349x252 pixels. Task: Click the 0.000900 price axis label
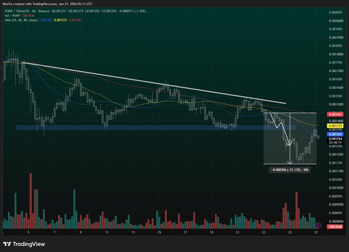(x=336, y=204)
